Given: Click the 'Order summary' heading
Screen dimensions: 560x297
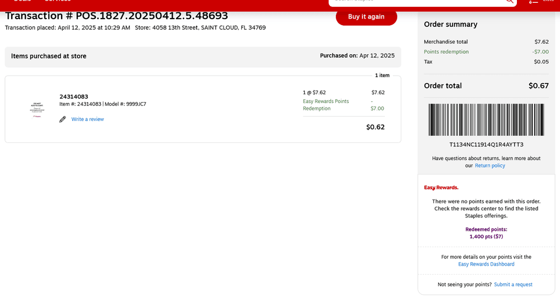Looking at the screenshot, I should [451, 24].
